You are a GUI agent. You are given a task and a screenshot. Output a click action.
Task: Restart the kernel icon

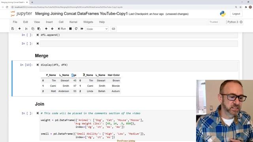(76, 29)
